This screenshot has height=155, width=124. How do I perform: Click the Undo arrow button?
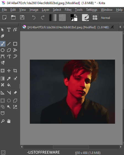coord(34,17)
